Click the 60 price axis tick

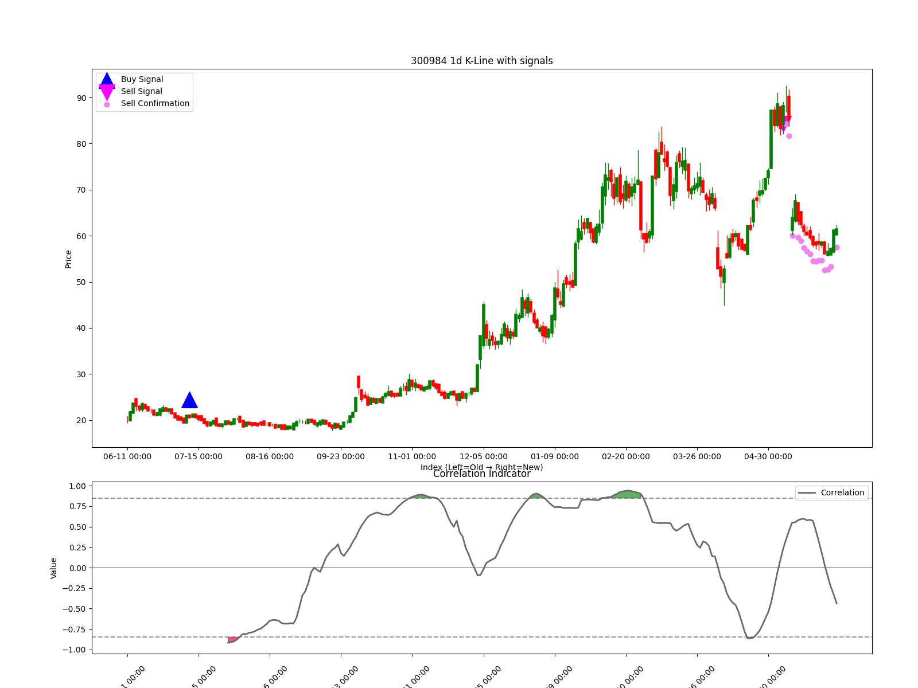(81, 236)
